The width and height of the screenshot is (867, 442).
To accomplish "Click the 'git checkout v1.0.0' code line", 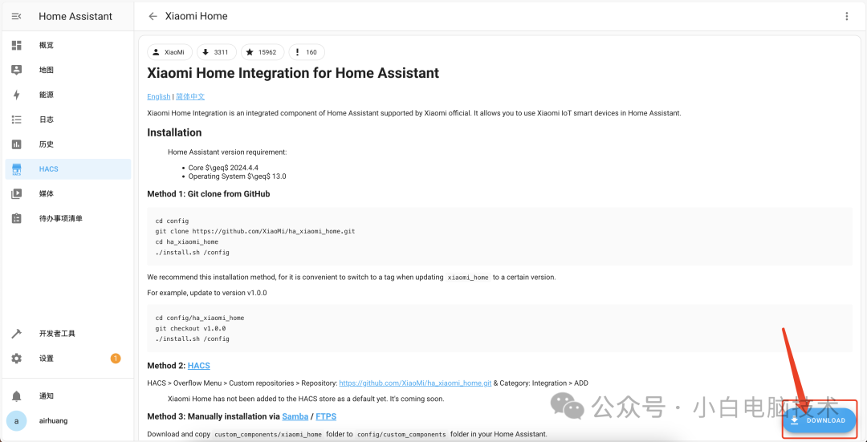I will coord(190,328).
